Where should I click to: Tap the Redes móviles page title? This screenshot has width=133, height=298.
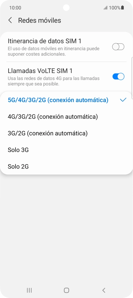(x=39, y=20)
